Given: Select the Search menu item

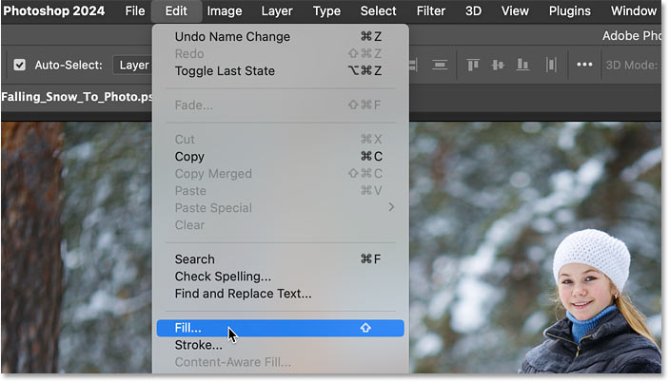Looking at the screenshot, I should coord(194,259).
